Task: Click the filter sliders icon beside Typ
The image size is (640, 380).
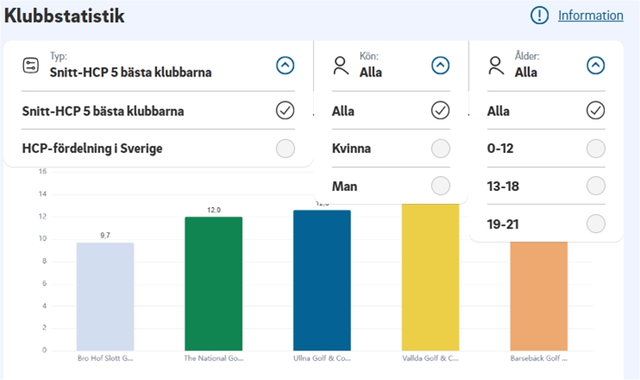Action: click(31, 65)
